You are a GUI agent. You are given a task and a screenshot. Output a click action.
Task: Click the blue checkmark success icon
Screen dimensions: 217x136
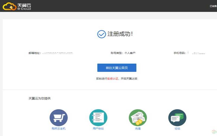[x=101, y=34]
